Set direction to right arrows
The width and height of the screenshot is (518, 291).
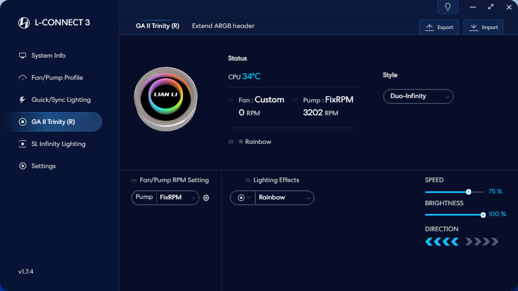pos(482,241)
